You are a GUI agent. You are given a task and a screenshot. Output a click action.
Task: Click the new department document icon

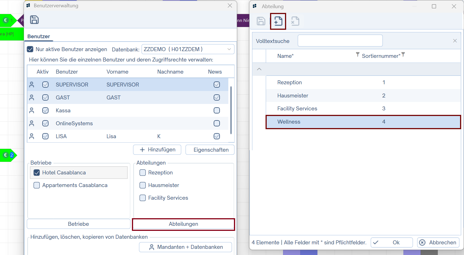tap(278, 21)
